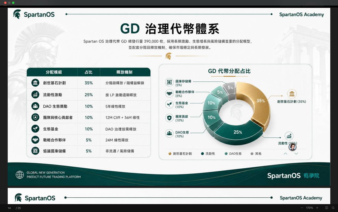Click the current page number 14 field
Image resolution: width=338 pixels, height=212 pixels.
point(9,208)
